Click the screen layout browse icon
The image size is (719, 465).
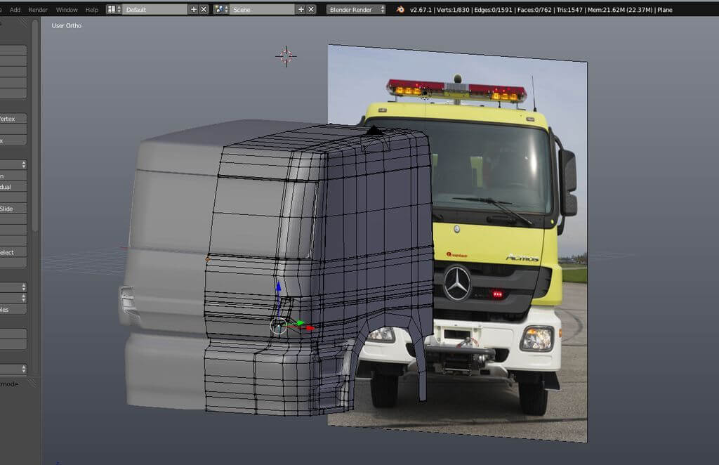click(113, 9)
